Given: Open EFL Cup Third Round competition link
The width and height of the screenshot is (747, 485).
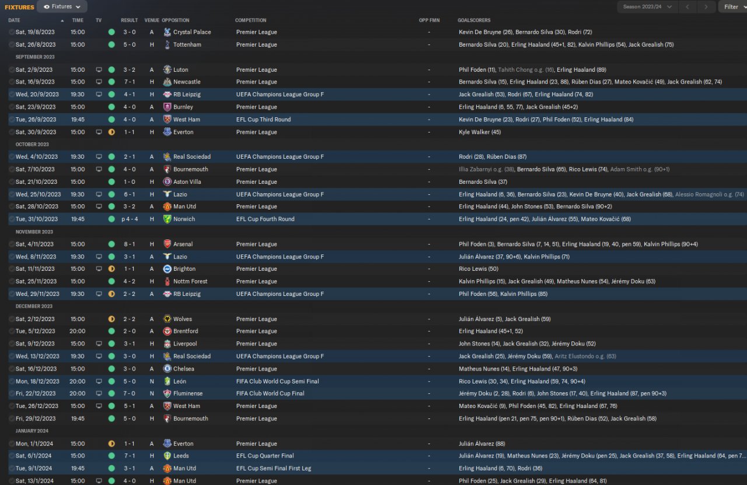Looking at the screenshot, I should pos(264,120).
